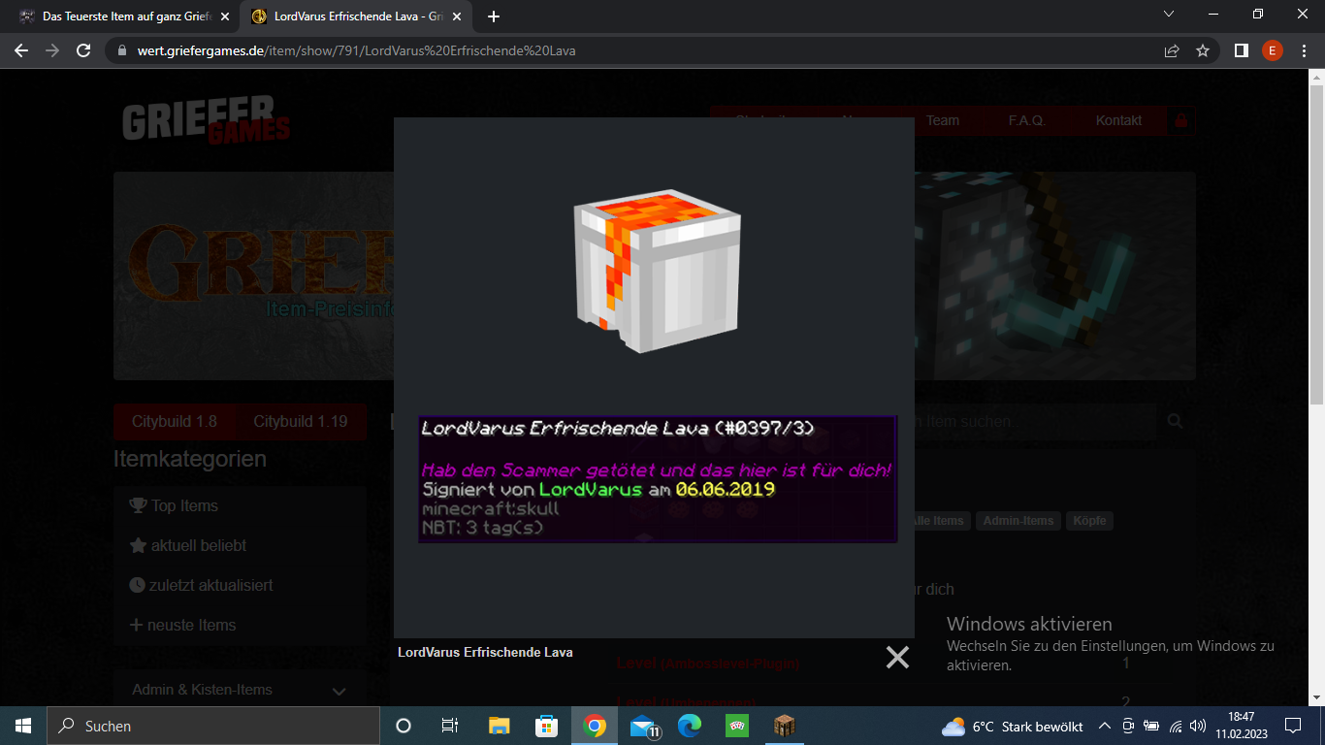Open network Wi-Fi tray icon
Viewport: 1325px width, 745px height.
point(1176,726)
